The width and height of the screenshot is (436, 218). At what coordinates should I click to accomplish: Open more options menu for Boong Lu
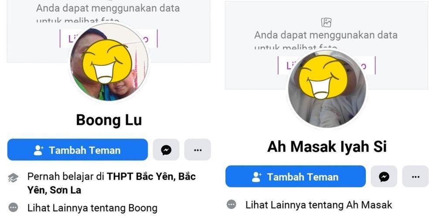click(x=198, y=150)
